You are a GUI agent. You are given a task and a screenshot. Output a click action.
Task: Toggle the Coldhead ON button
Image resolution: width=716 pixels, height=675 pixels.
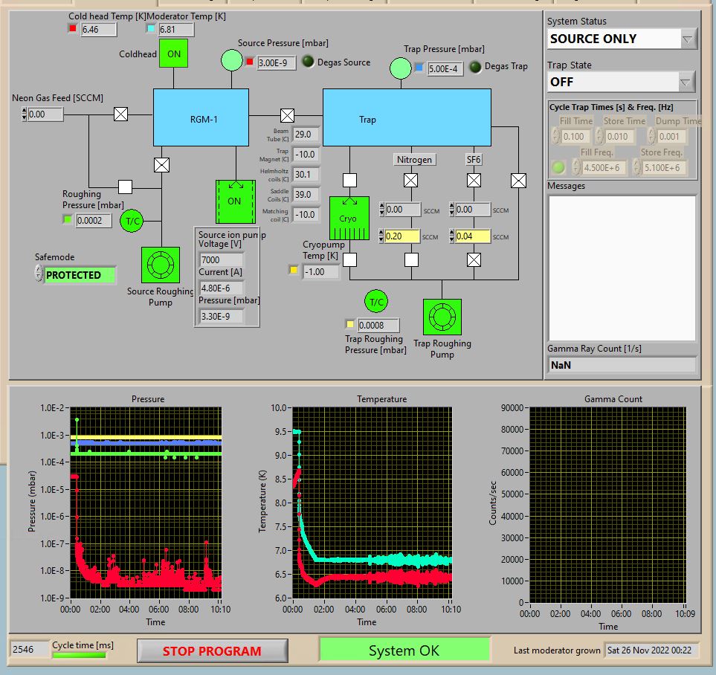tap(173, 54)
